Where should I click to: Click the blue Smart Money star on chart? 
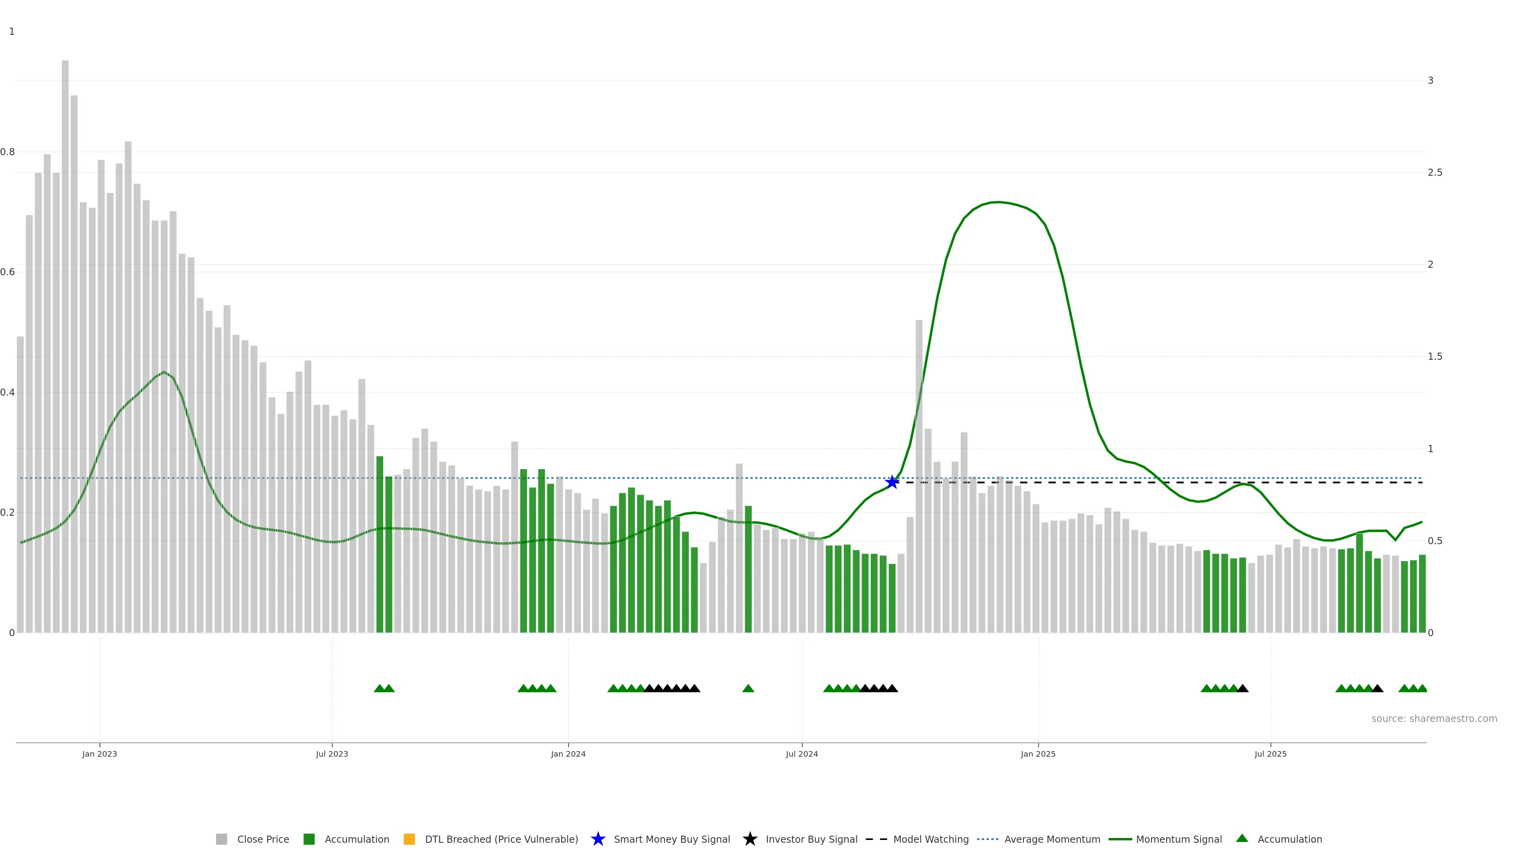click(892, 482)
